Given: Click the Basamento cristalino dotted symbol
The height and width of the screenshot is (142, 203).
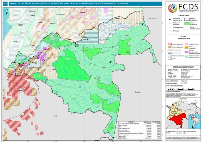Looking at the screenshot, I should 170,56.
